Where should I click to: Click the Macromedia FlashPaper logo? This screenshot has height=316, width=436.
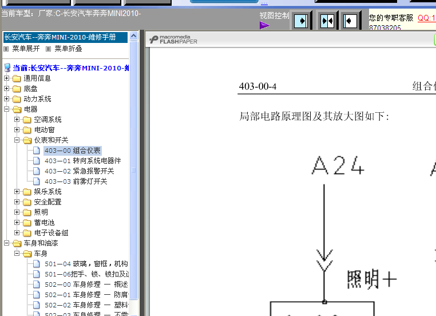pyautogui.click(x=173, y=39)
